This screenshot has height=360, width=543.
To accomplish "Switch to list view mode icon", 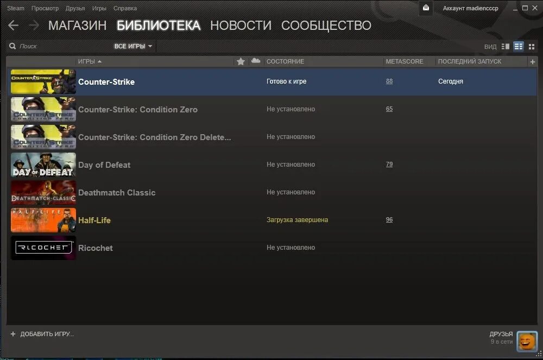I will [519, 46].
